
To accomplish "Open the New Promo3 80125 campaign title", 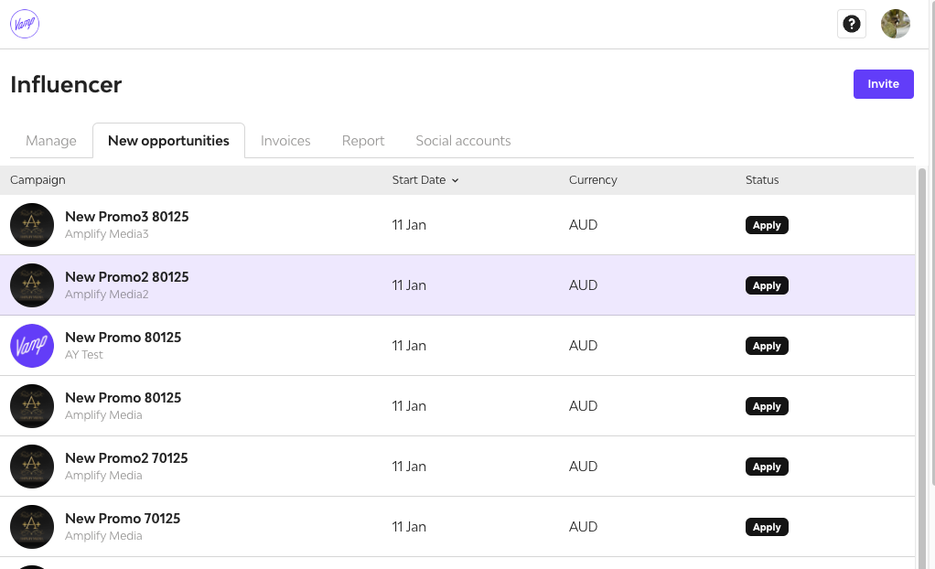I will pyautogui.click(x=127, y=217).
